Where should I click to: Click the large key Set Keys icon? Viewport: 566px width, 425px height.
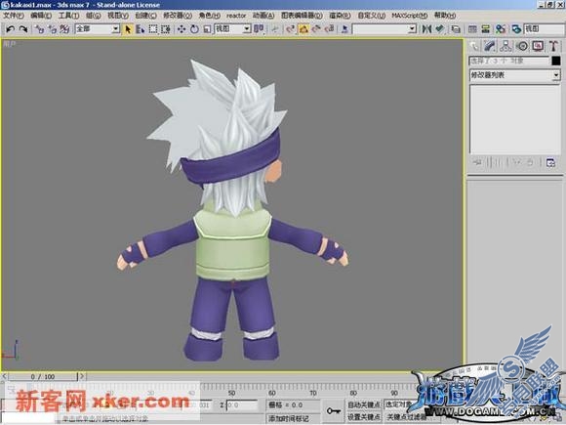point(334,411)
